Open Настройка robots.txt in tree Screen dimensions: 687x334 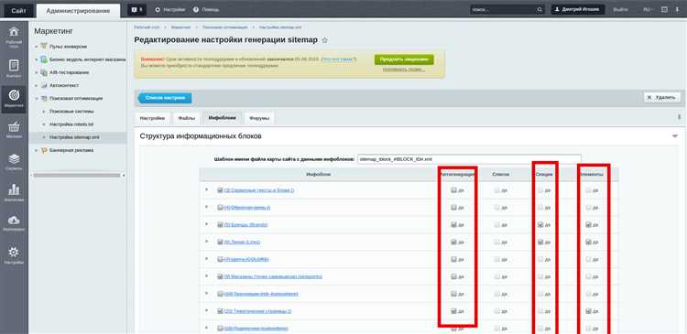(x=71, y=124)
